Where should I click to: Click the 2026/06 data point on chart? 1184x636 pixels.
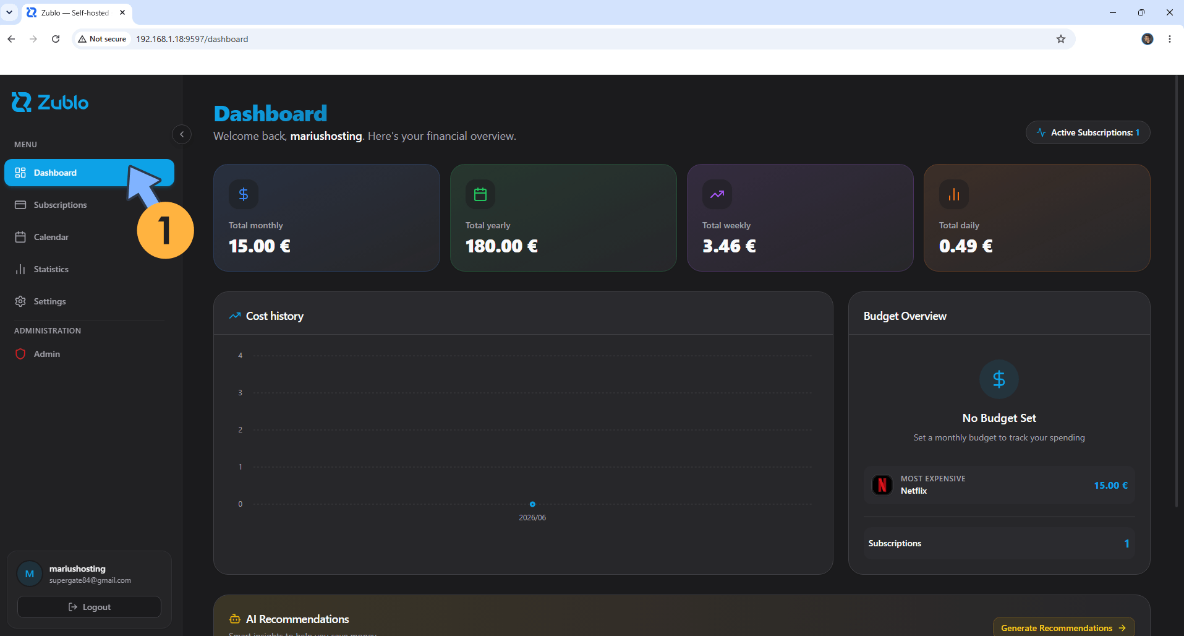532,504
